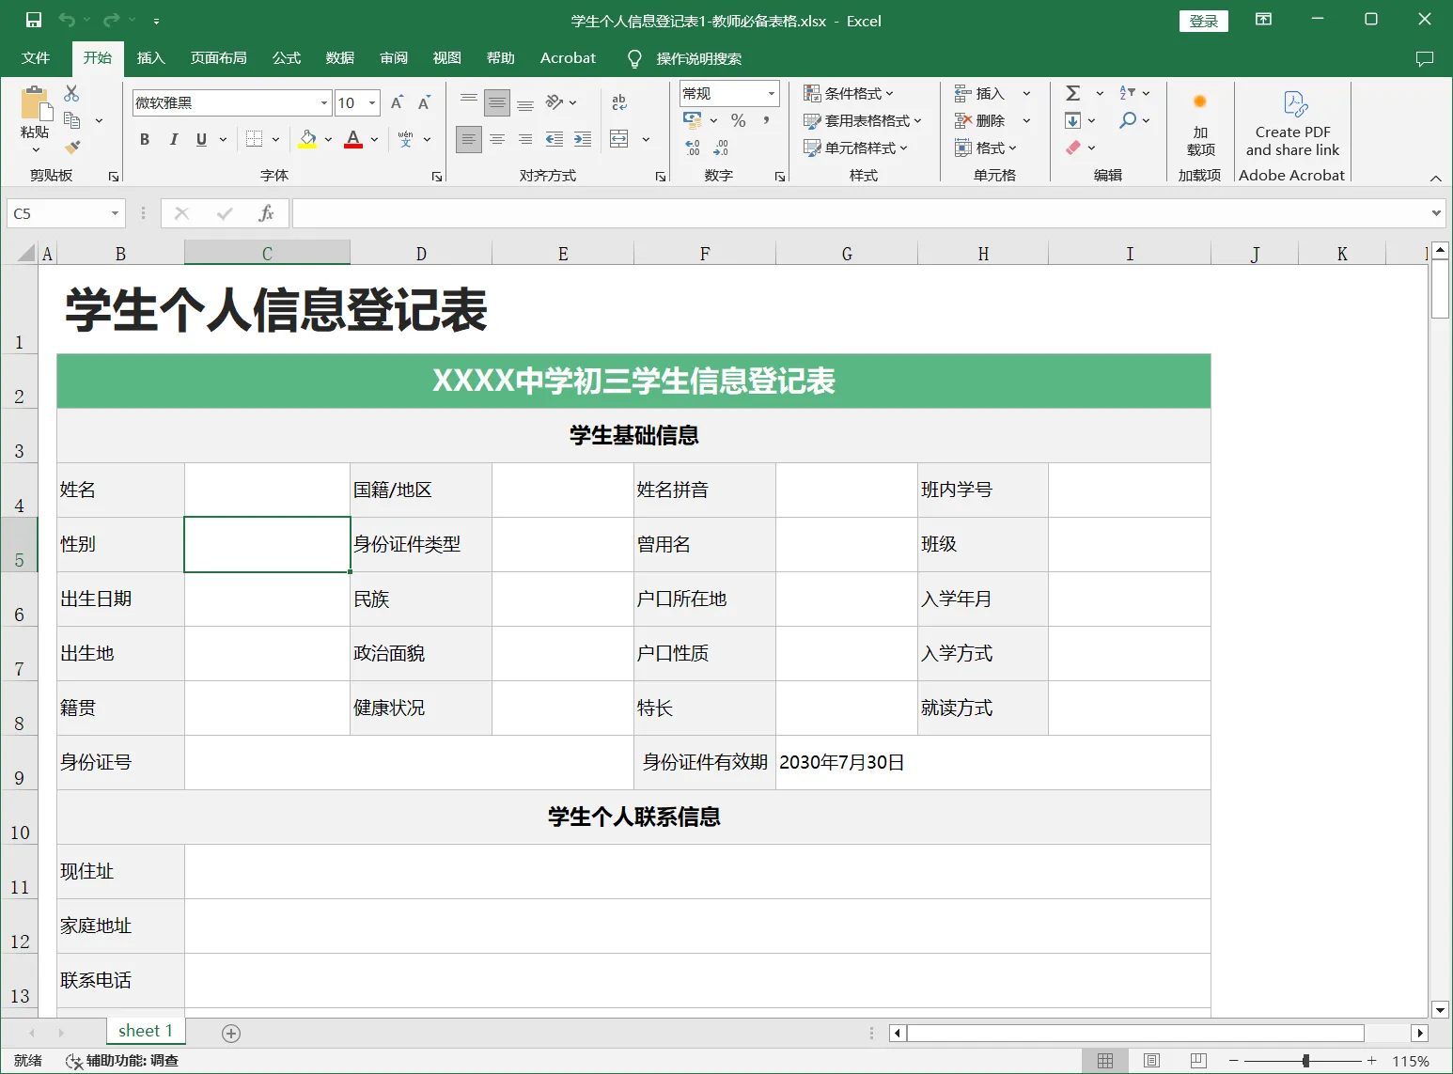The height and width of the screenshot is (1074, 1453).
Task: Click the percent style icon
Action: coord(738,120)
